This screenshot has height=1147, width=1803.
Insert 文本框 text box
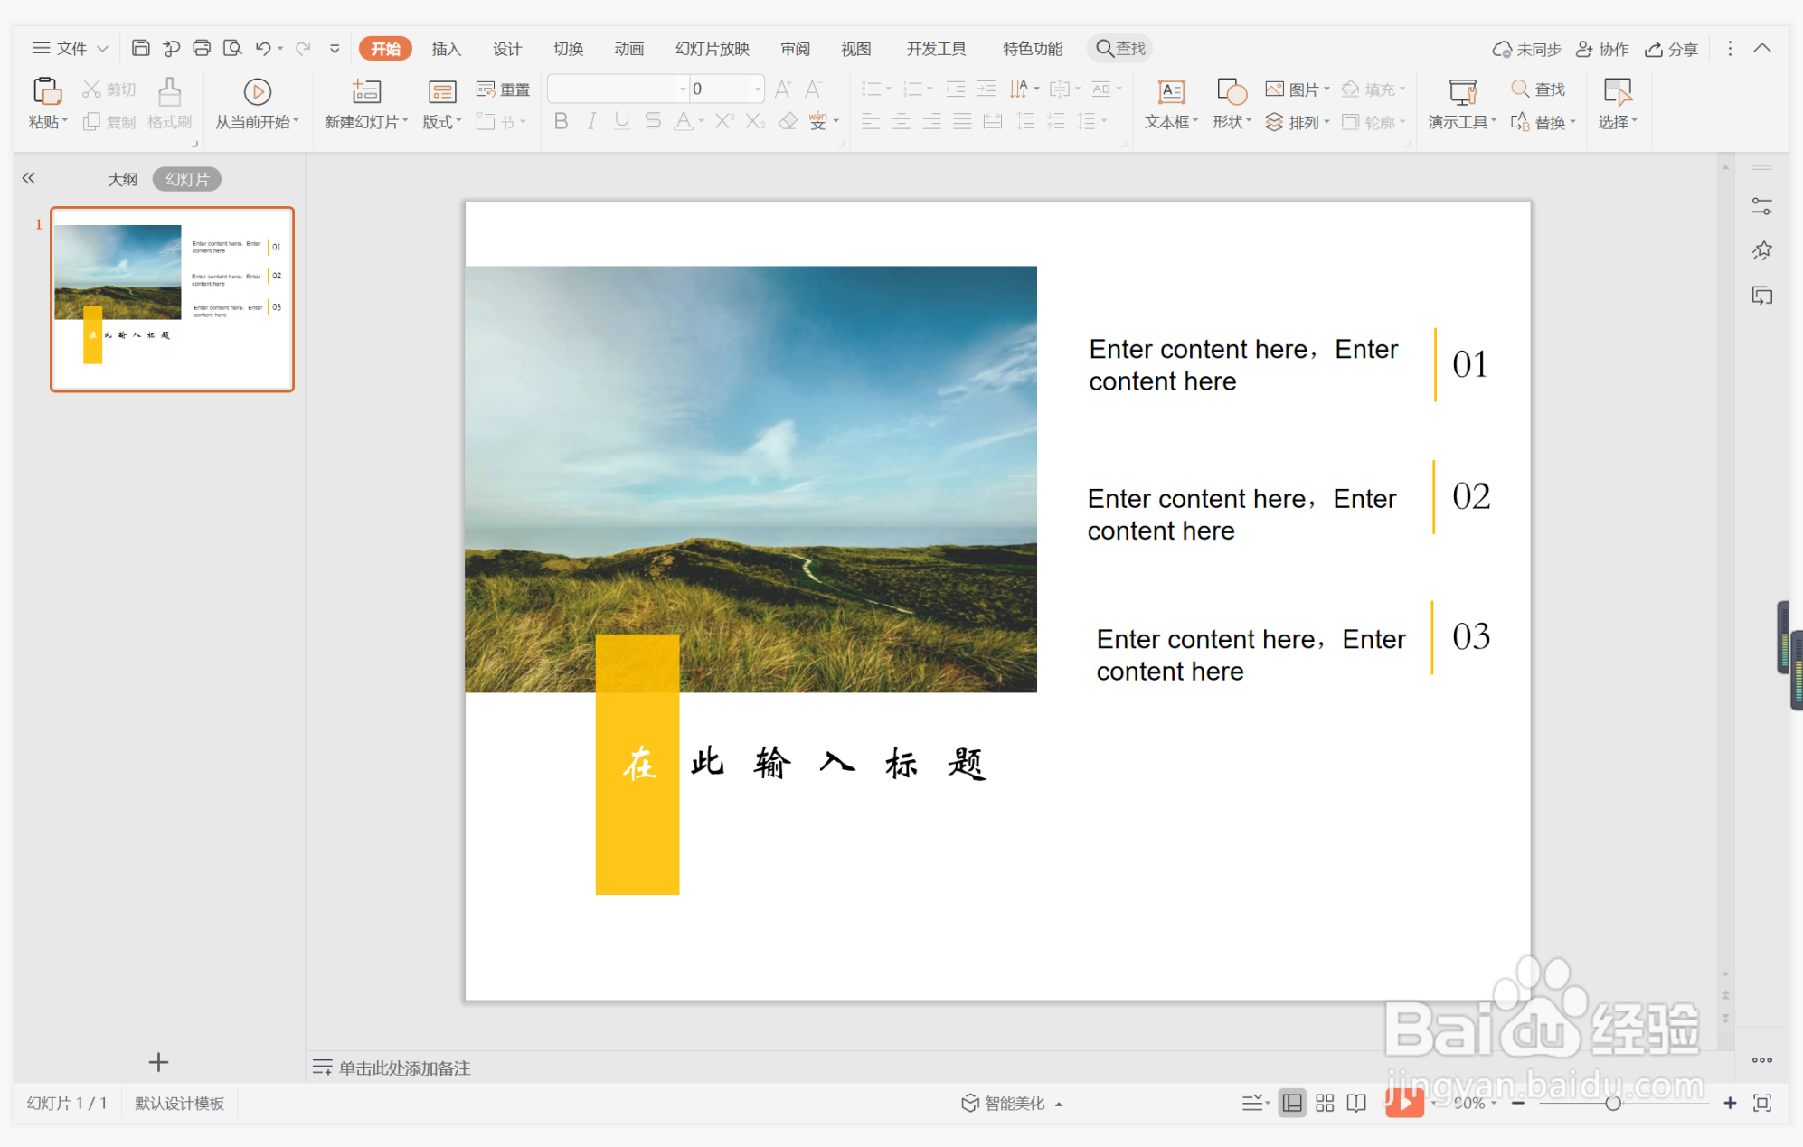[x=1172, y=104]
